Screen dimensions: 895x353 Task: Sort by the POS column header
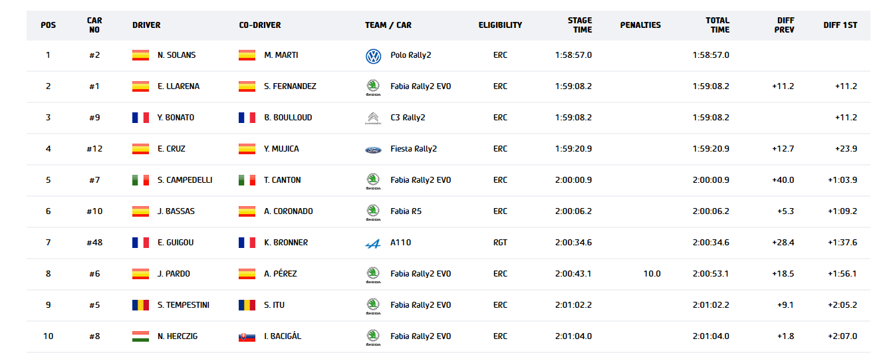[49, 25]
